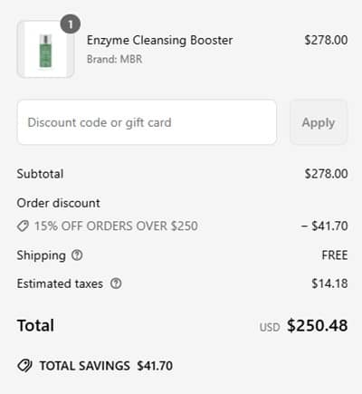Click the Shipping help question-mark icon
Screen dimensions: 362x394
[x=77, y=255]
